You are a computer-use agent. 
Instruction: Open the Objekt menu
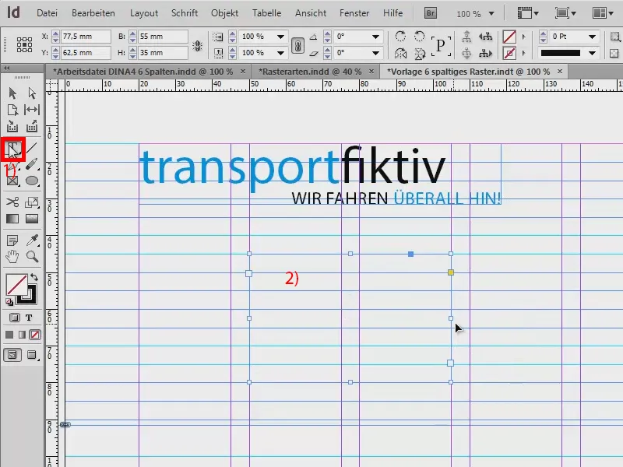pyautogui.click(x=224, y=12)
